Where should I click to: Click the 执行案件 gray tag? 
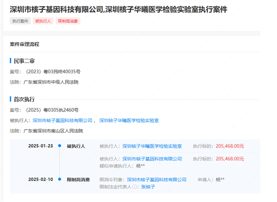tap(20, 21)
